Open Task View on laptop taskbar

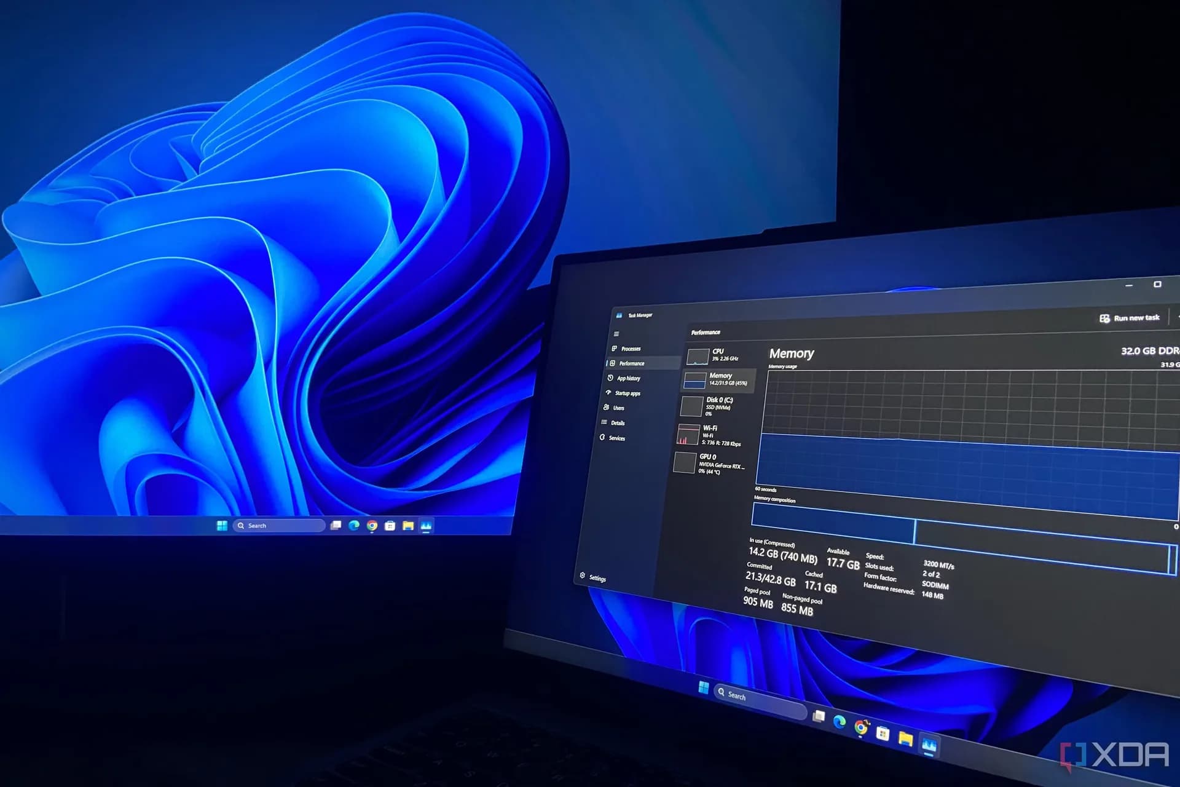click(819, 715)
